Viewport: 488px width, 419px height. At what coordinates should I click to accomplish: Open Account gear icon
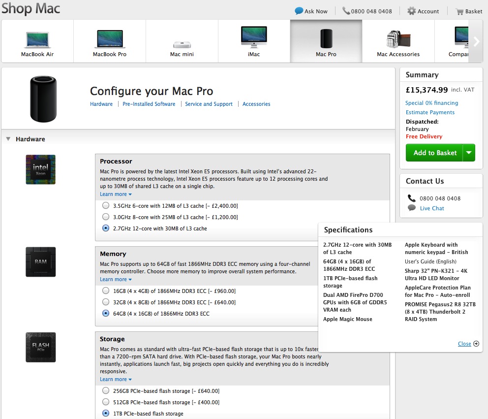coord(411,11)
